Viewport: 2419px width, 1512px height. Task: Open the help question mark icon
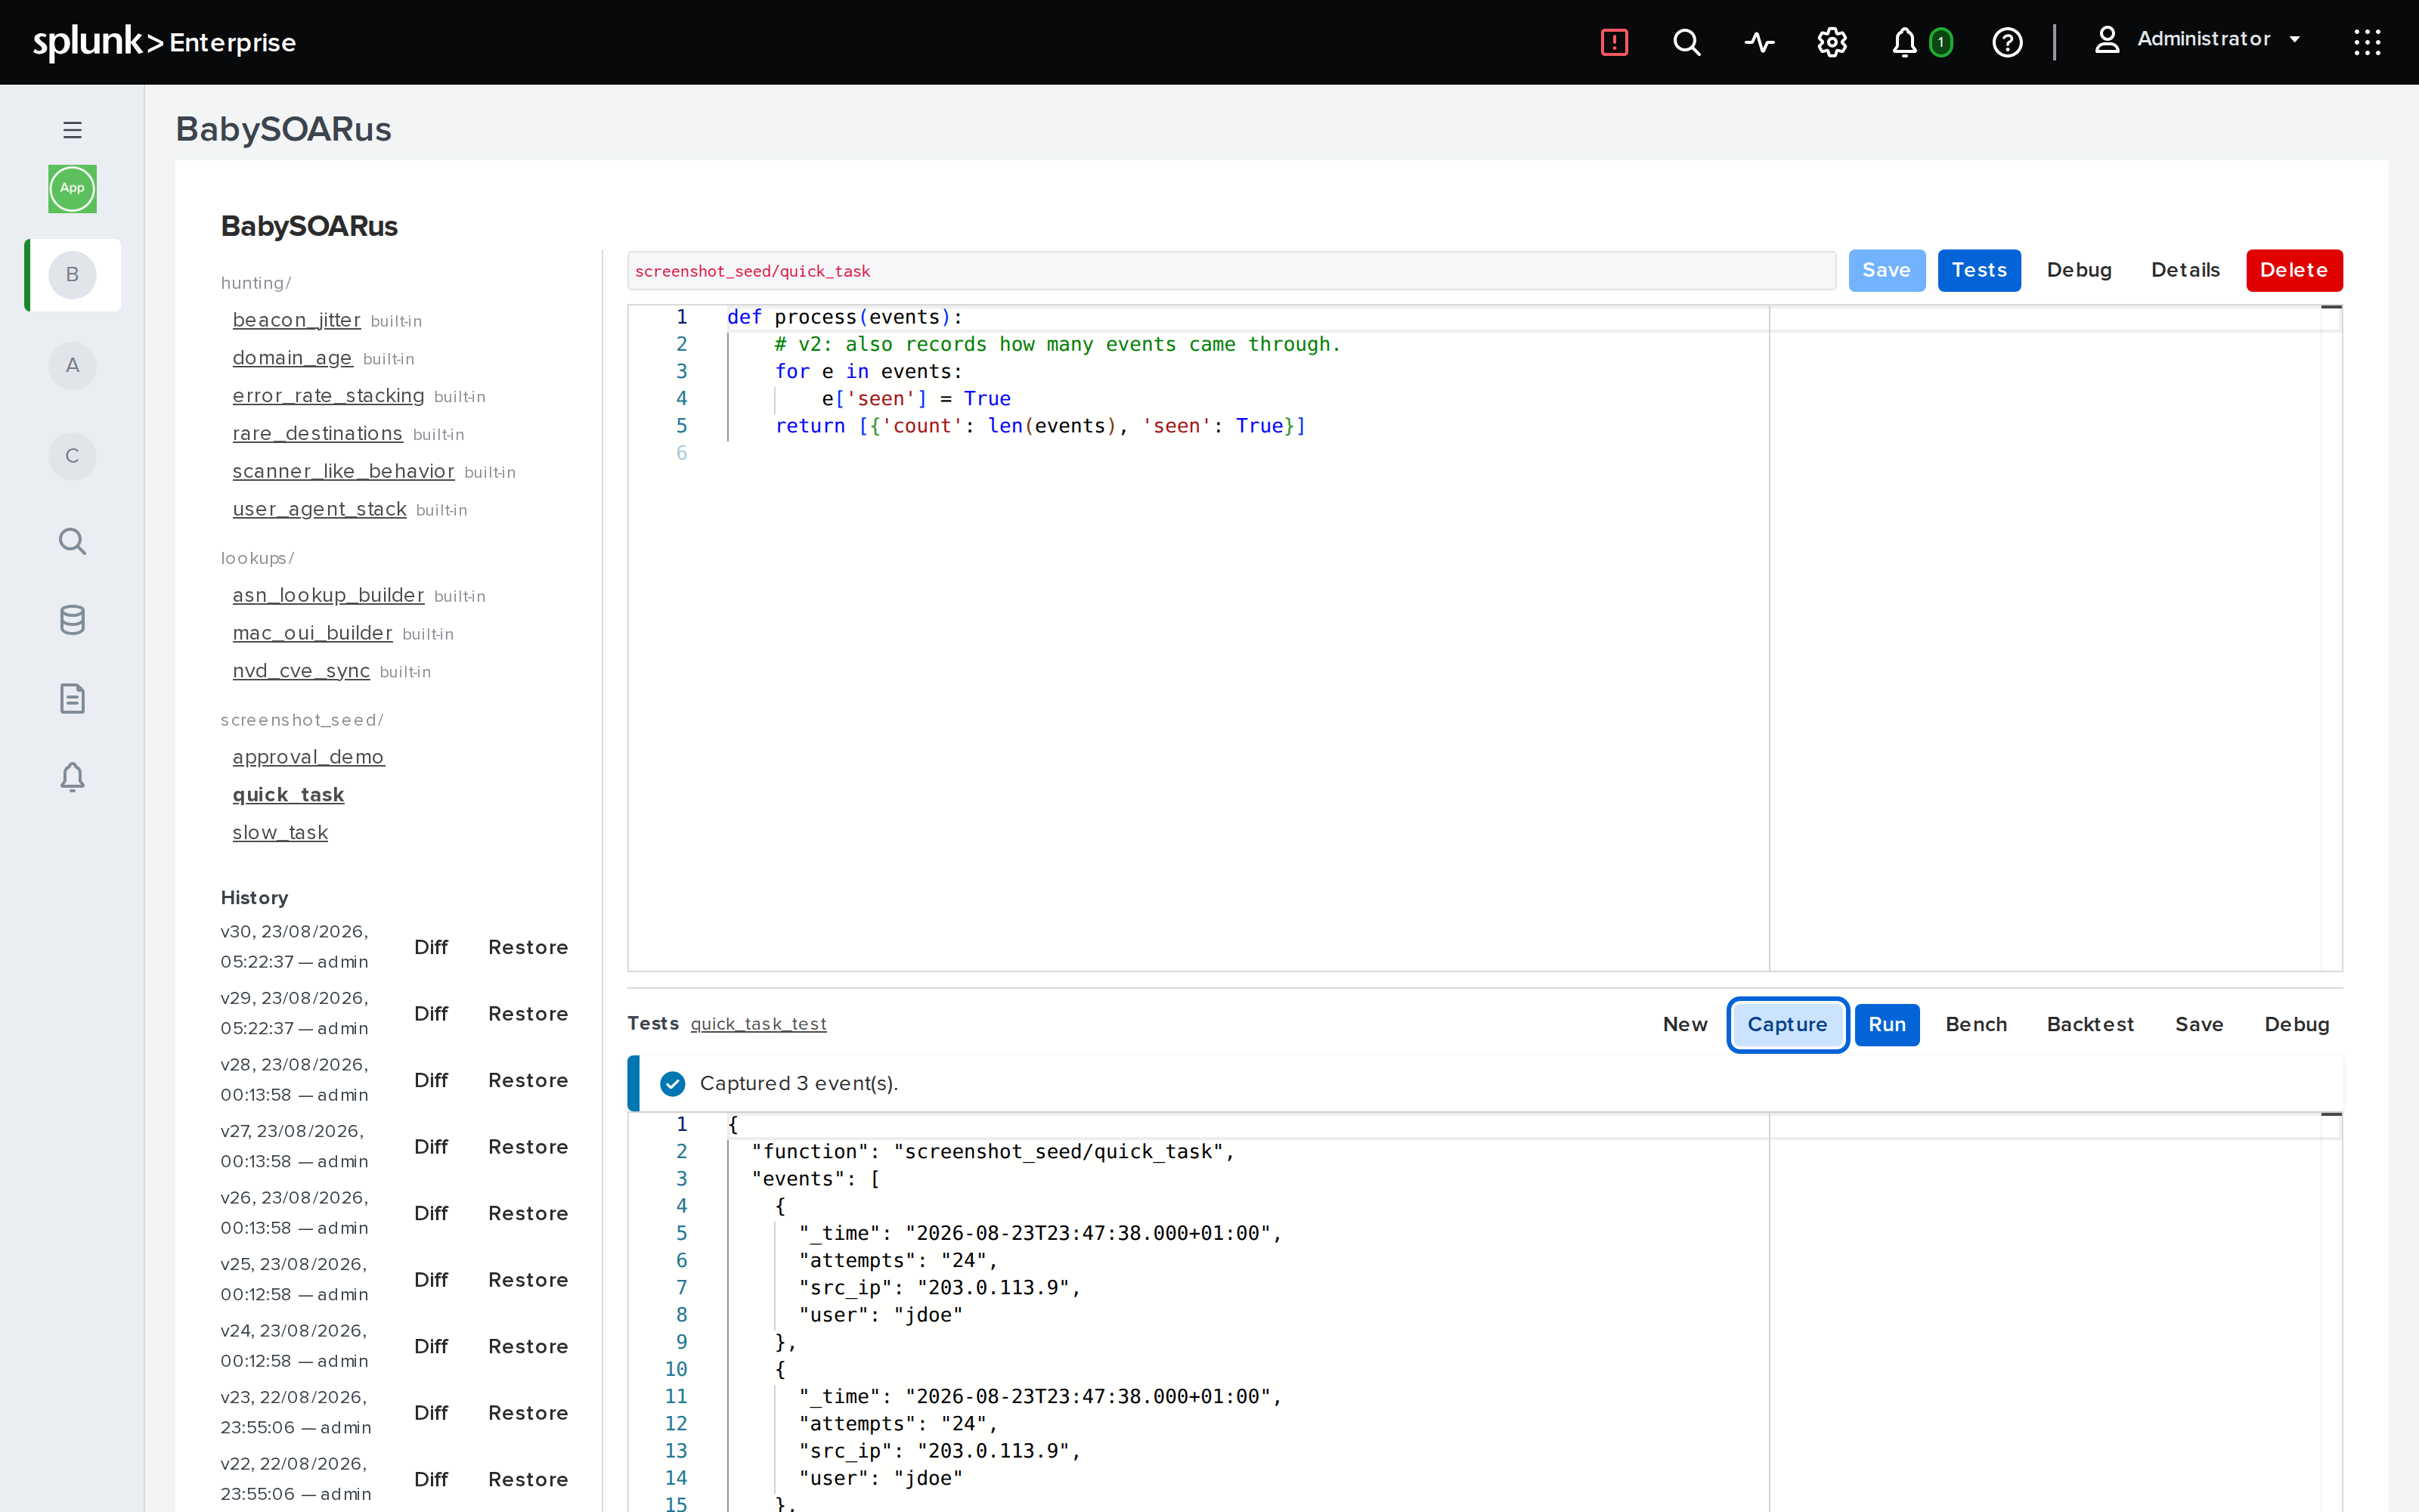[2007, 42]
